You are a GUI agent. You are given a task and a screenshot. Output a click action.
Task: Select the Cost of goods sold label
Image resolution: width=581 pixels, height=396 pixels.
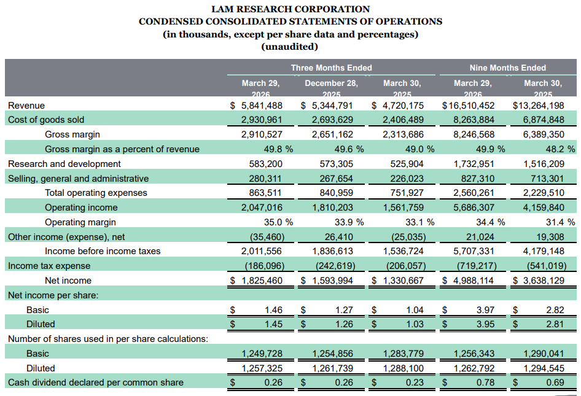pyautogui.click(x=46, y=120)
